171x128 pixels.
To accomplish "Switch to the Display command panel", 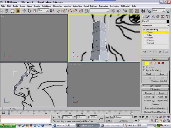I will click(x=163, y=17).
